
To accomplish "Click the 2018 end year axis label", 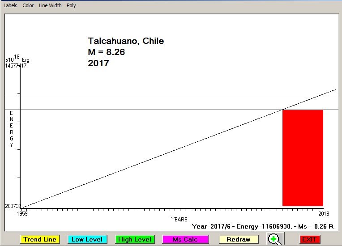I will tap(323, 214).
